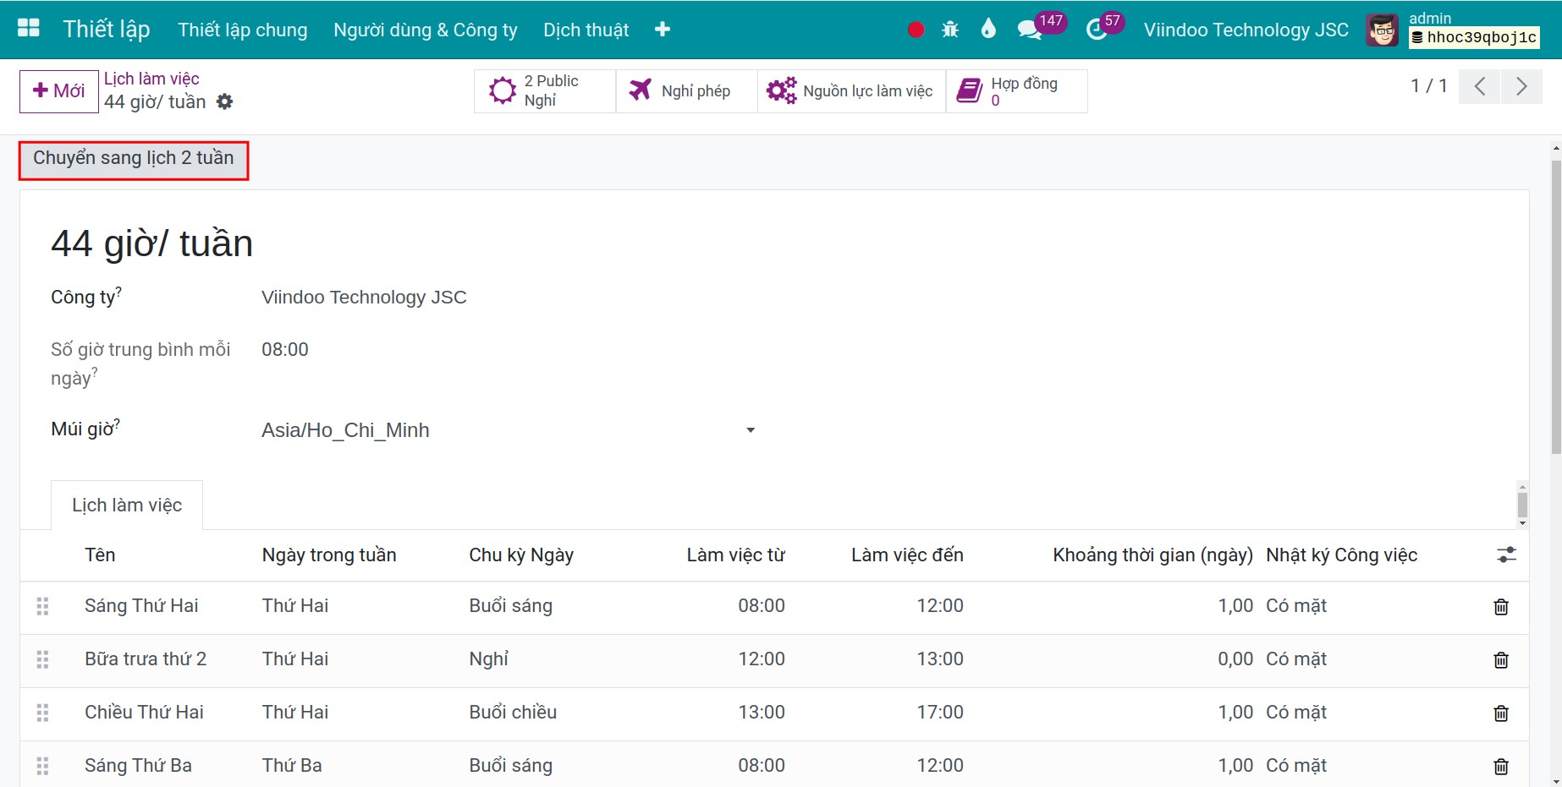
Task: Click the admin user avatar
Action: coord(1383,30)
